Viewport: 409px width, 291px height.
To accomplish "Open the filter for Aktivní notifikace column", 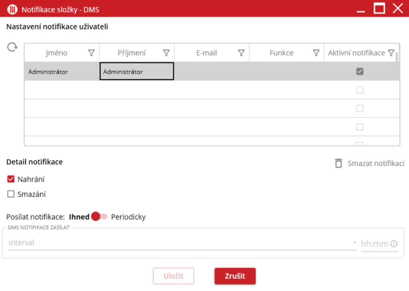I will pyautogui.click(x=391, y=53).
